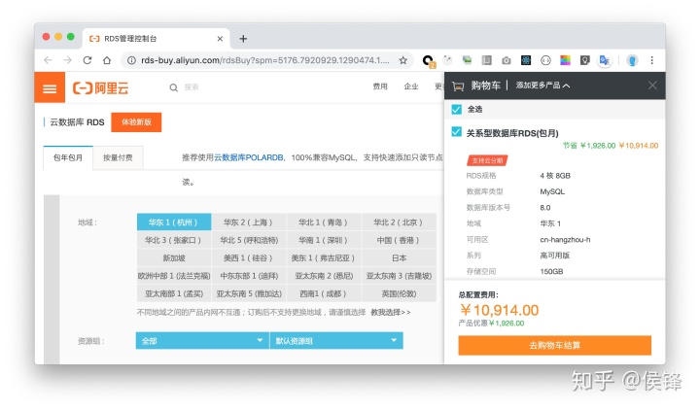The image size is (700, 410).
Task: Open the 全部 resource group dropdown
Action: click(x=202, y=341)
